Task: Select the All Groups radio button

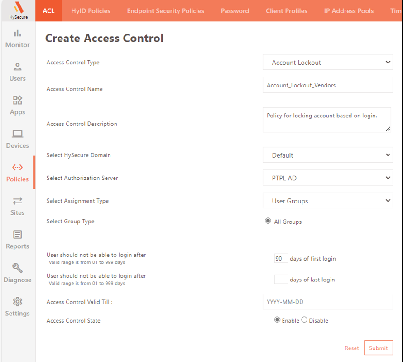Action: coord(268,222)
